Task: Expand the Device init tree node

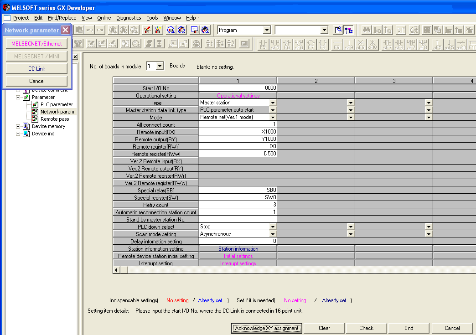Action: [x=18, y=134]
